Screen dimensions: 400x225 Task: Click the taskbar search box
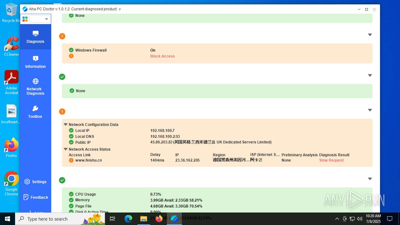[61, 219]
